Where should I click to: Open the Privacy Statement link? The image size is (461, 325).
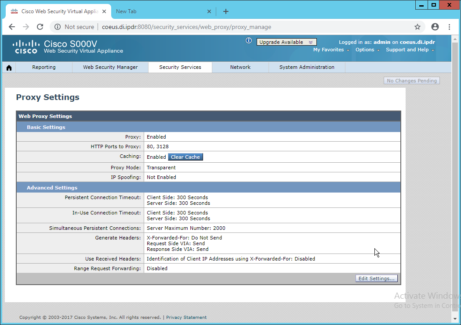(186, 318)
